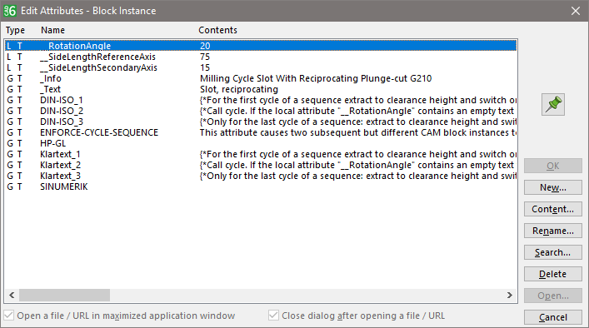Click the green pushpin icon
Screen dimensions: 589x328
tap(553, 104)
